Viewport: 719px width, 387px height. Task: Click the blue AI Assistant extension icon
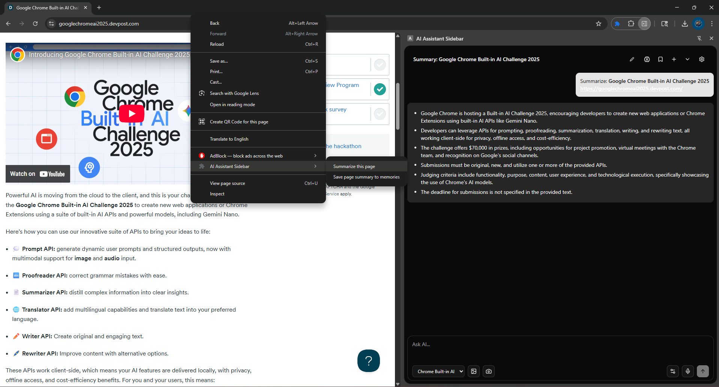point(617,24)
